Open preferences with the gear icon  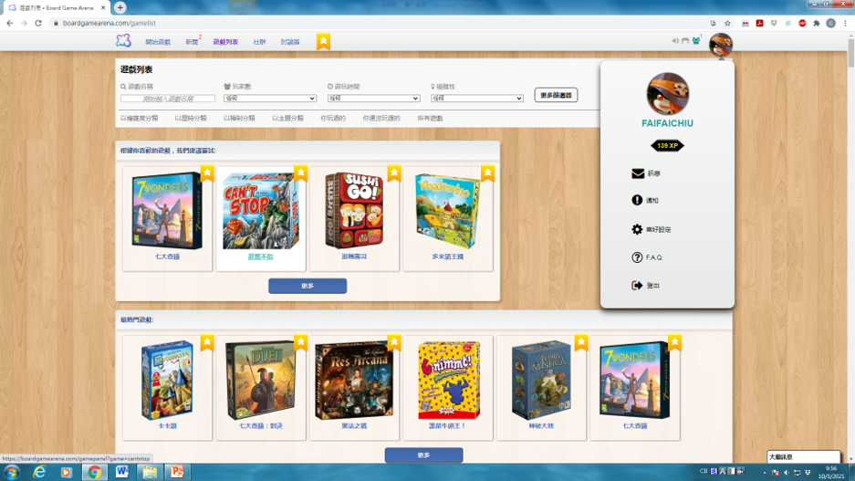pos(637,229)
